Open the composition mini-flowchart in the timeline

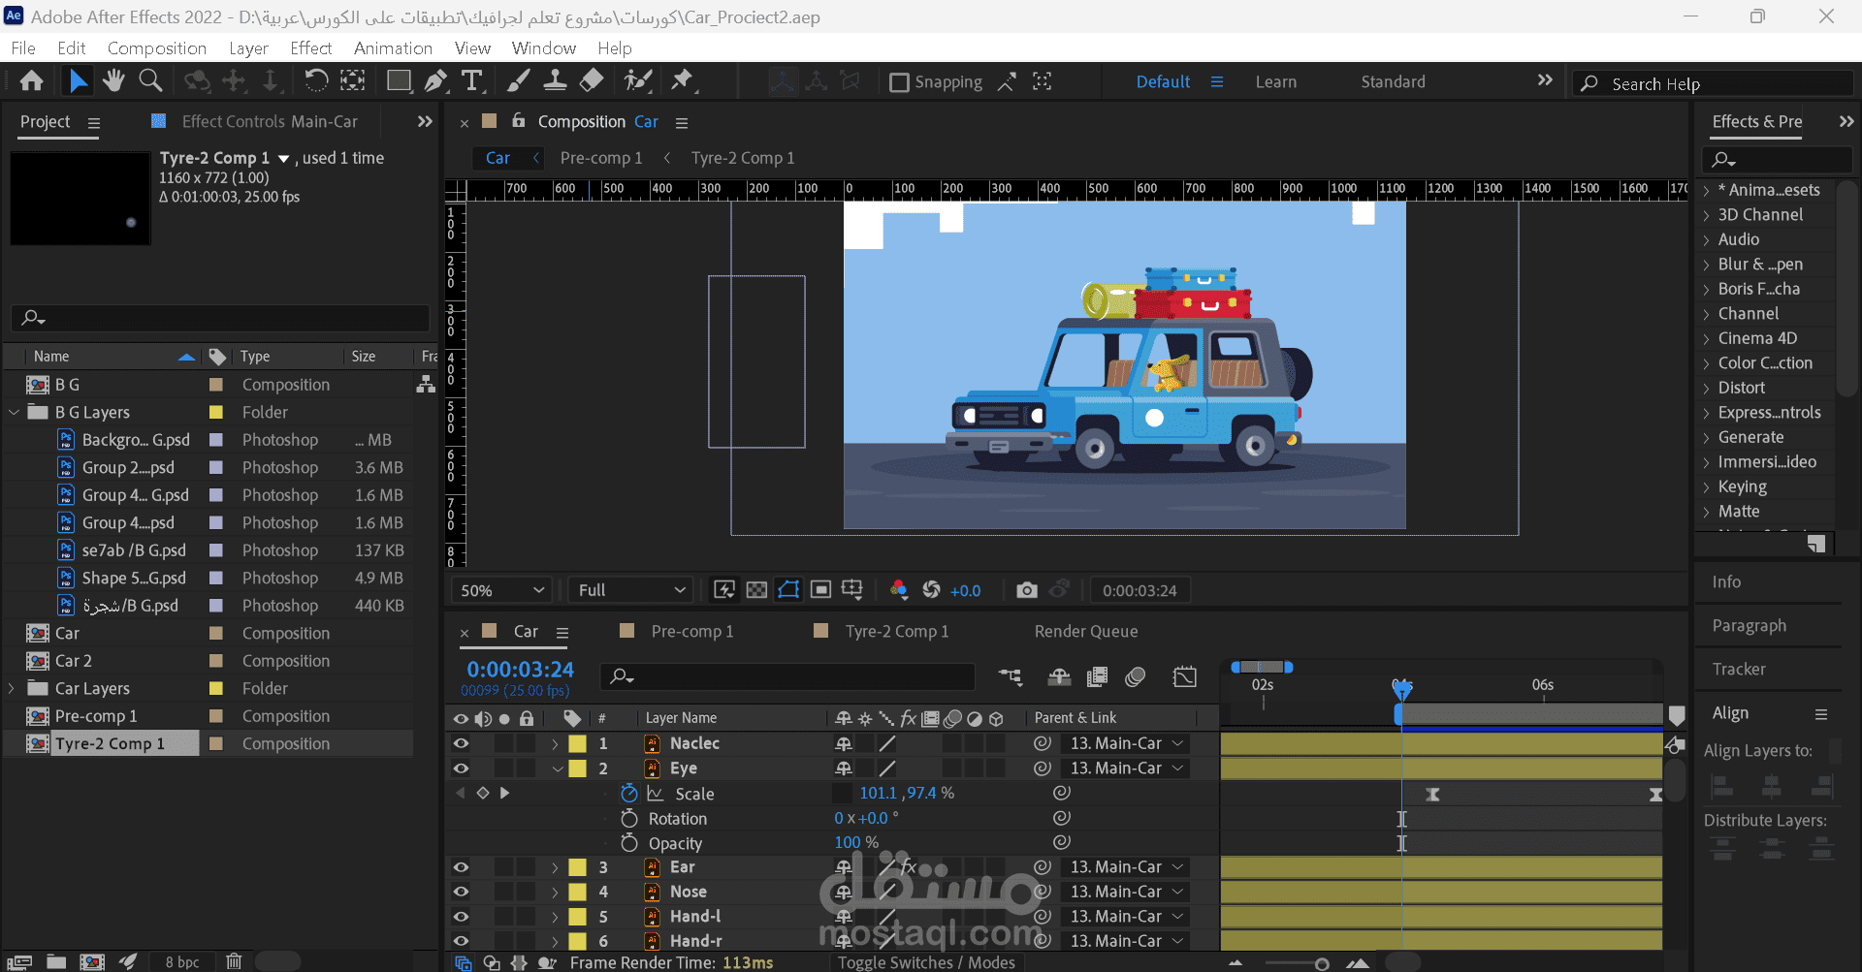1011,677
